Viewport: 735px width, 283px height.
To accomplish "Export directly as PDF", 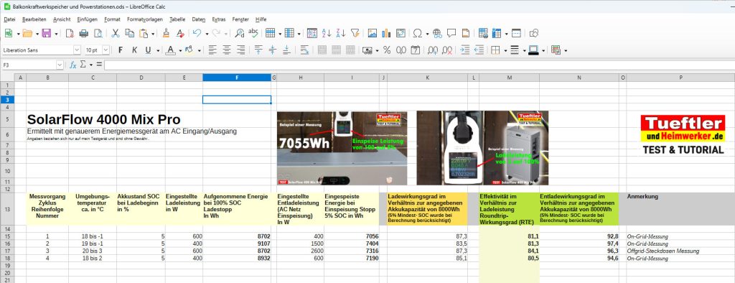I will (x=70, y=33).
